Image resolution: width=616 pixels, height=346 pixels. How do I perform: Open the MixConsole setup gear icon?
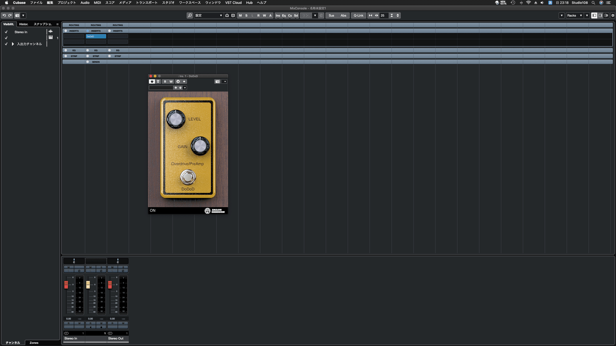(x=613, y=15)
